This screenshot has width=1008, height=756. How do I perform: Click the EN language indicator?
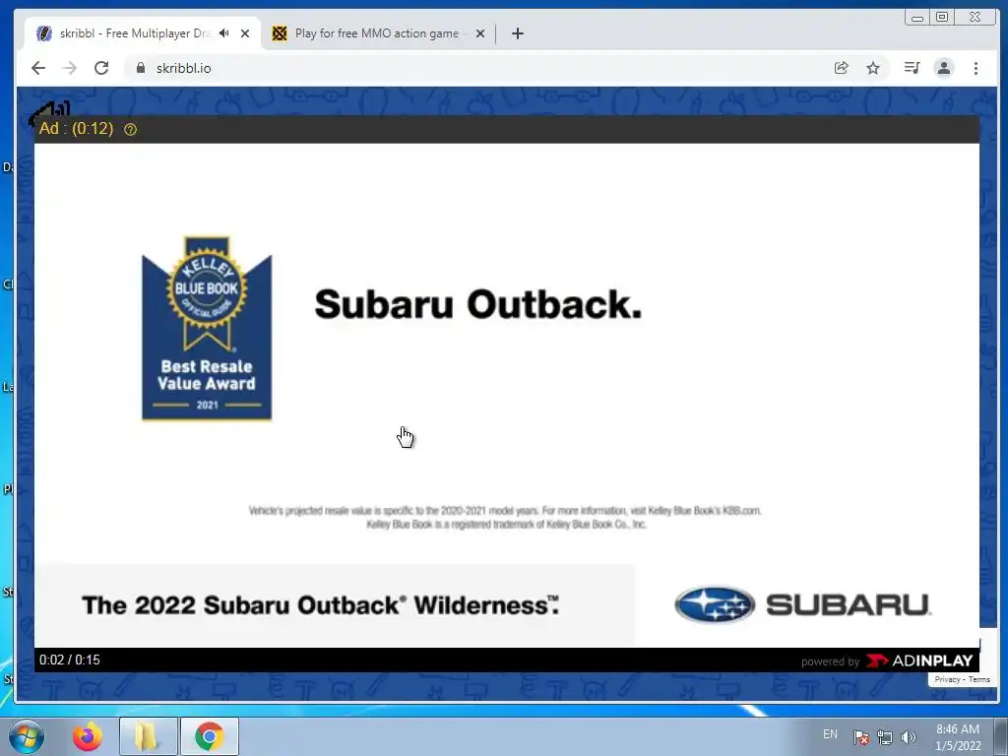[830, 734]
